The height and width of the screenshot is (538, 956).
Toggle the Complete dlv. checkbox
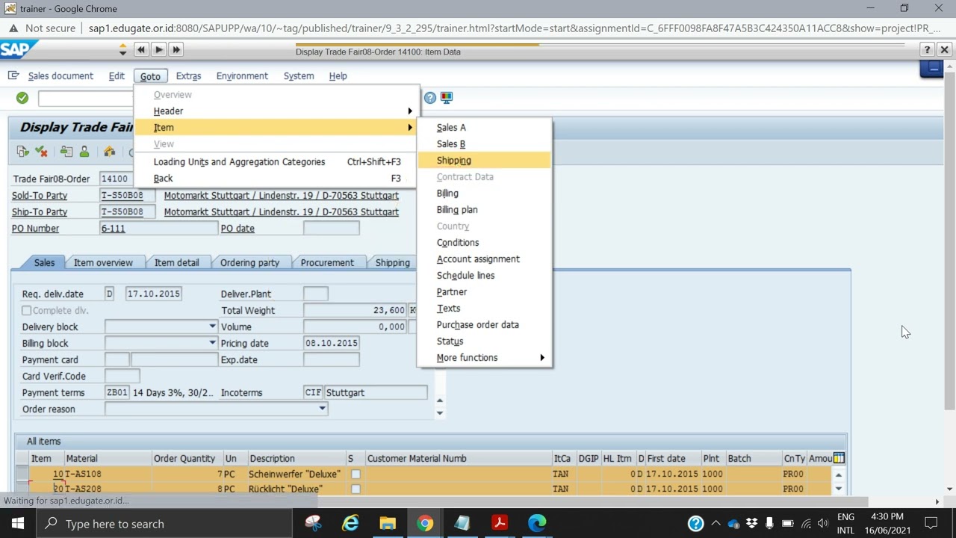coord(27,310)
